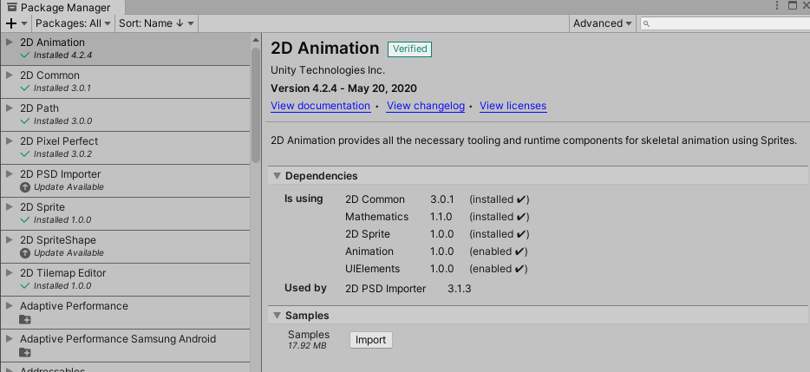Screen dimensions: 810x372
Task: Click the add package plus icon
Action: coord(11,23)
